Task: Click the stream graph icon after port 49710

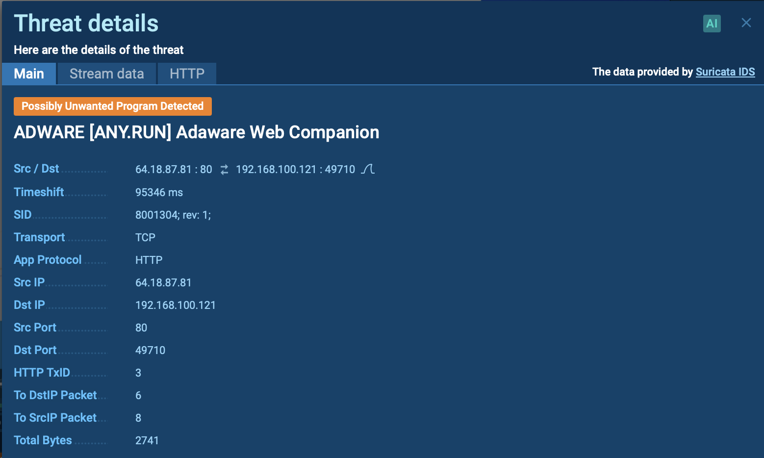Action: (368, 169)
